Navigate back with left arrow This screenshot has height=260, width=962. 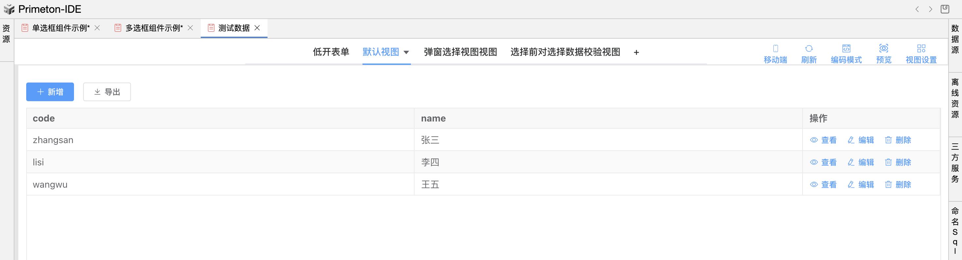917,9
